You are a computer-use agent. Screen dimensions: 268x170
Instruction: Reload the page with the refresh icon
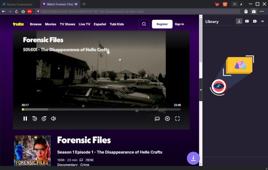(x=16, y=11)
